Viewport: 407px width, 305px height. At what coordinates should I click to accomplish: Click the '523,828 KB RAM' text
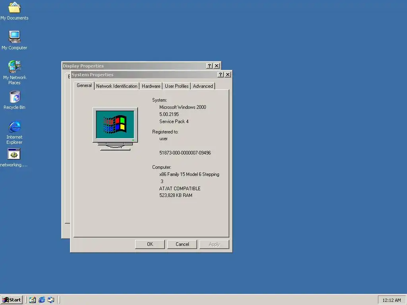tap(176, 195)
